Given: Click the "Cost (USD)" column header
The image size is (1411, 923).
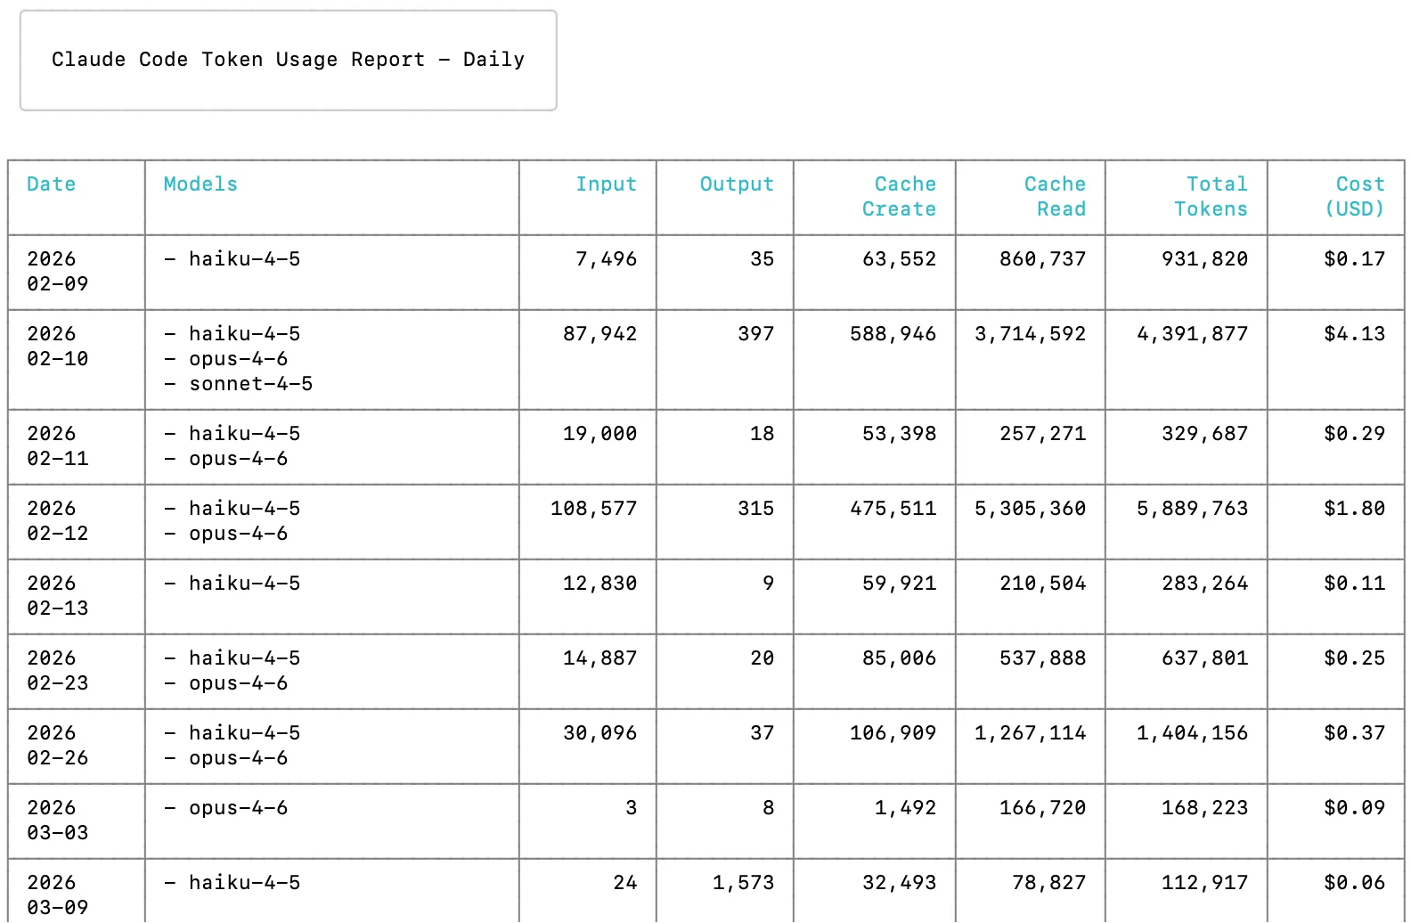Looking at the screenshot, I should tap(1355, 197).
